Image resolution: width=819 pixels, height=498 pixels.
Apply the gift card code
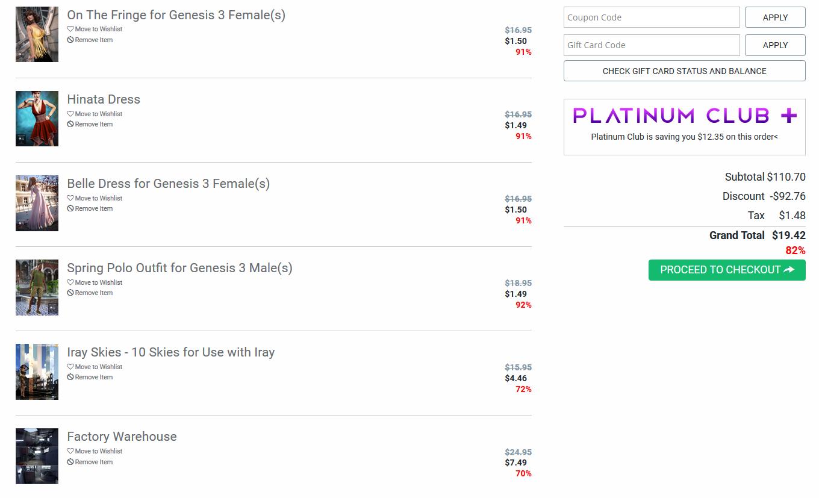tap(775, 45)
